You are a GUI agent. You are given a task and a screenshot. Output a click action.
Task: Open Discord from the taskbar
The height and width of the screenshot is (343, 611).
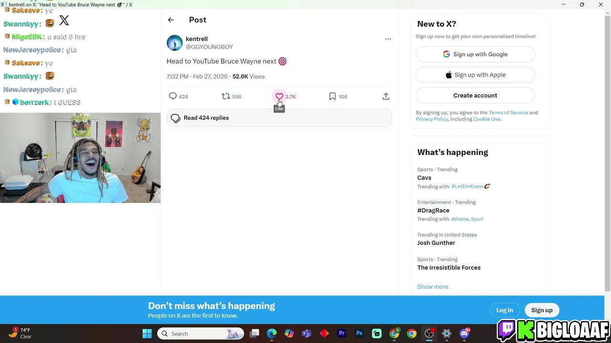(464, 333)
